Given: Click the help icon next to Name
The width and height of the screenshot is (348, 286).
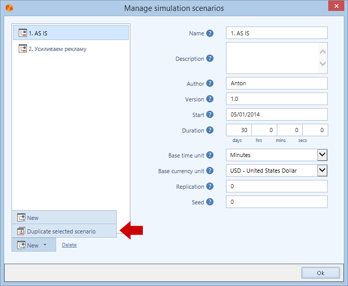Looking at the screenshot, I should click(x=210, y=33).
